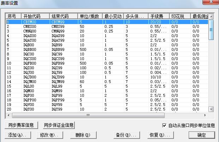Select the DQAX00 row
This screenshot has height=142, width=219.
pos(107,36)
